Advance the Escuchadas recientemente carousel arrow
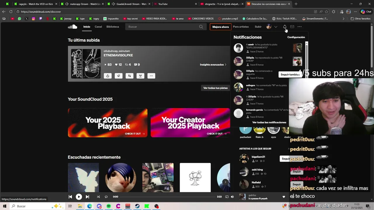Viewport: 374px width, 210px height. point(225,182)
